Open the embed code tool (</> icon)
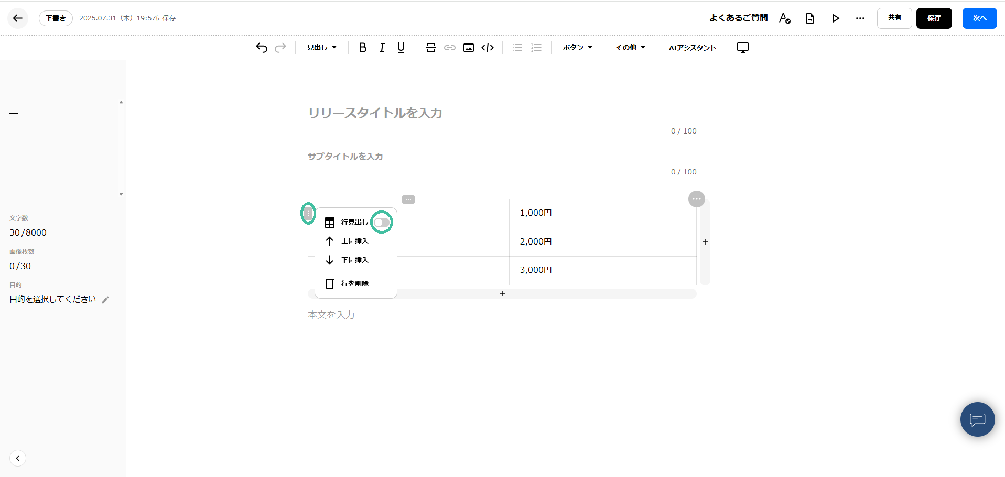The image size is (1005, 477). coord(488,47)
